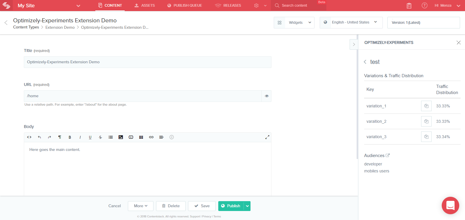Open the help question mark icon

tap(425, 6)
